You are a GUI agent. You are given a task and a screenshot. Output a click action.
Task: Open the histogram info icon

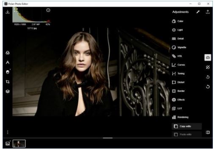click(x=48, y=10)
